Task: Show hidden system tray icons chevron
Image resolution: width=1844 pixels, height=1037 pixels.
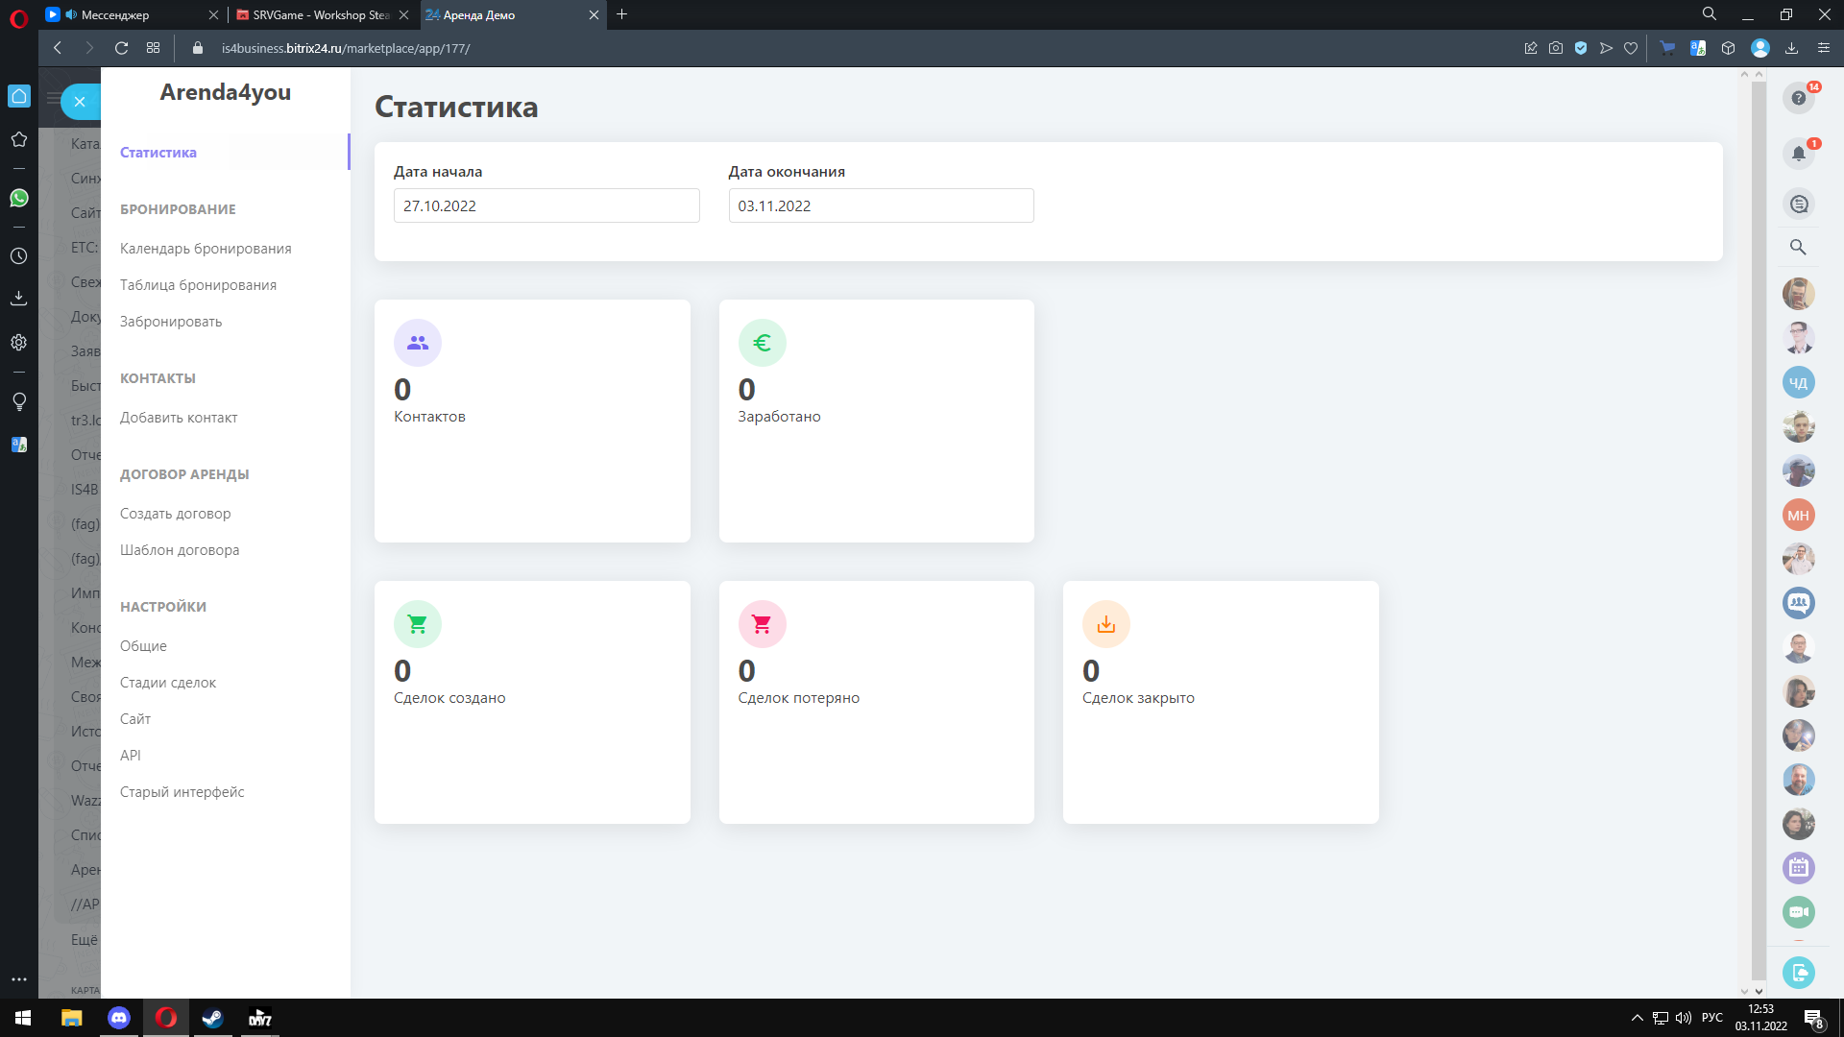Action: [x=1637, y=1018]
